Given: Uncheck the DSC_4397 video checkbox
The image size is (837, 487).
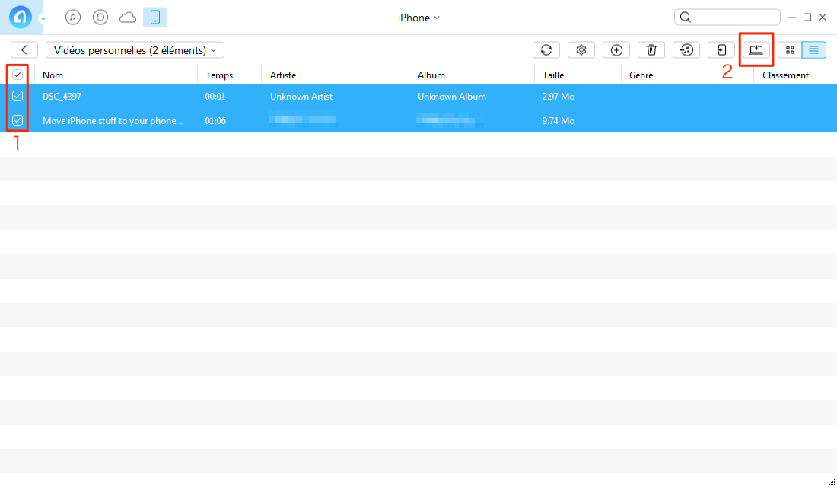Looking at the screenshot, I should pyautogui.click(x=18, y=96).
